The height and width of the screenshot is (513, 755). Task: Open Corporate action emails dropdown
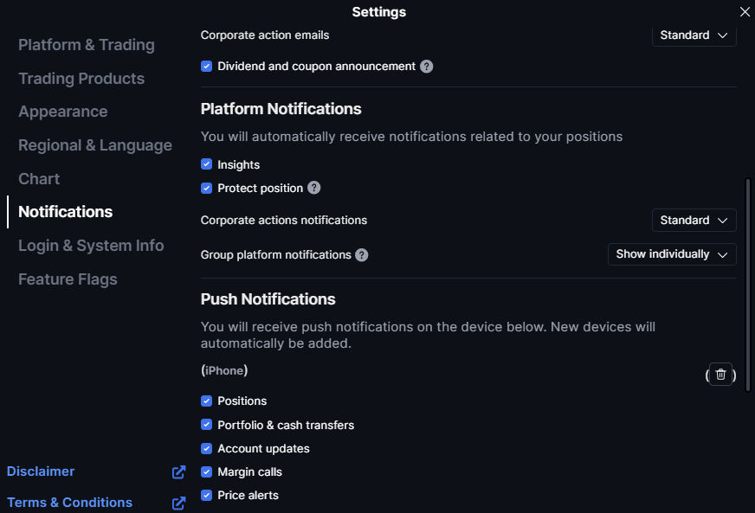pos(694,35)
